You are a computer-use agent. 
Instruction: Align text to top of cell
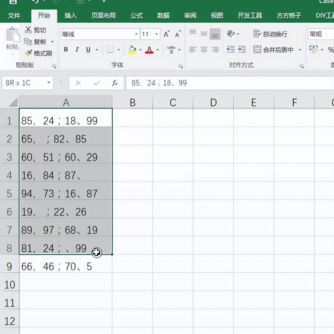pos(193,33)
